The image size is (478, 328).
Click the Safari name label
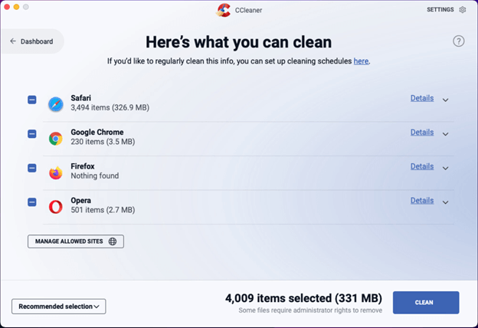point(80,98)
